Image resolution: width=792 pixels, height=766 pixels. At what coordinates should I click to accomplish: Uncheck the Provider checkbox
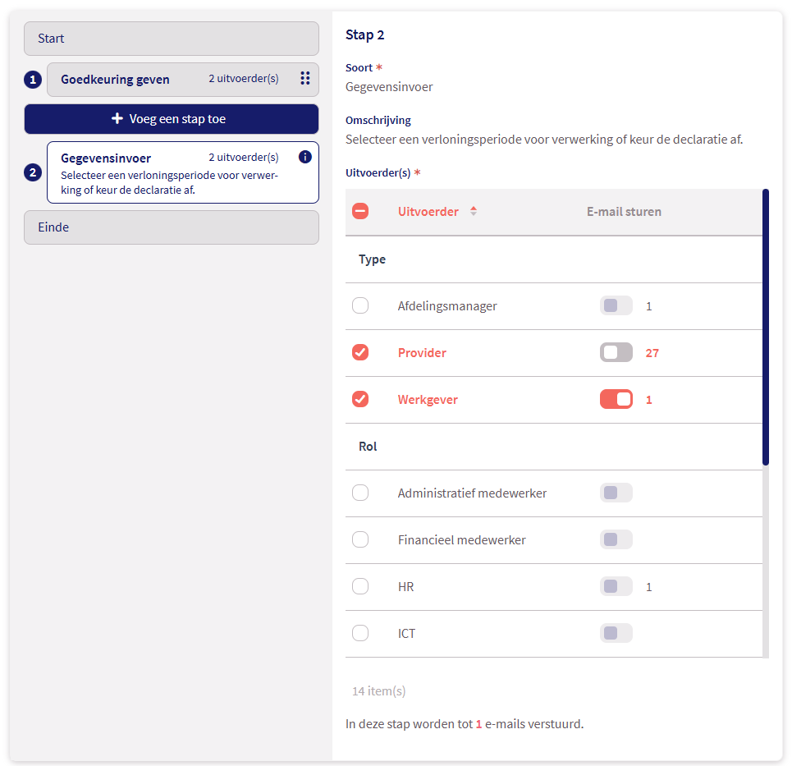click(x=360, y=352)
